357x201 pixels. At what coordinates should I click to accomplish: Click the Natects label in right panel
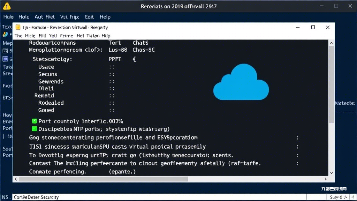pyautogui.click(x=345, y=103)
